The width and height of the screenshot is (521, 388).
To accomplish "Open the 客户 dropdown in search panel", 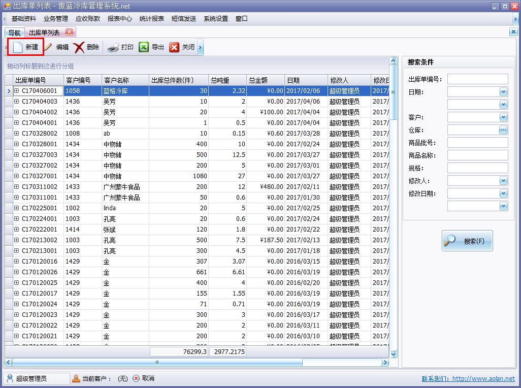I will tap(503, 117).
